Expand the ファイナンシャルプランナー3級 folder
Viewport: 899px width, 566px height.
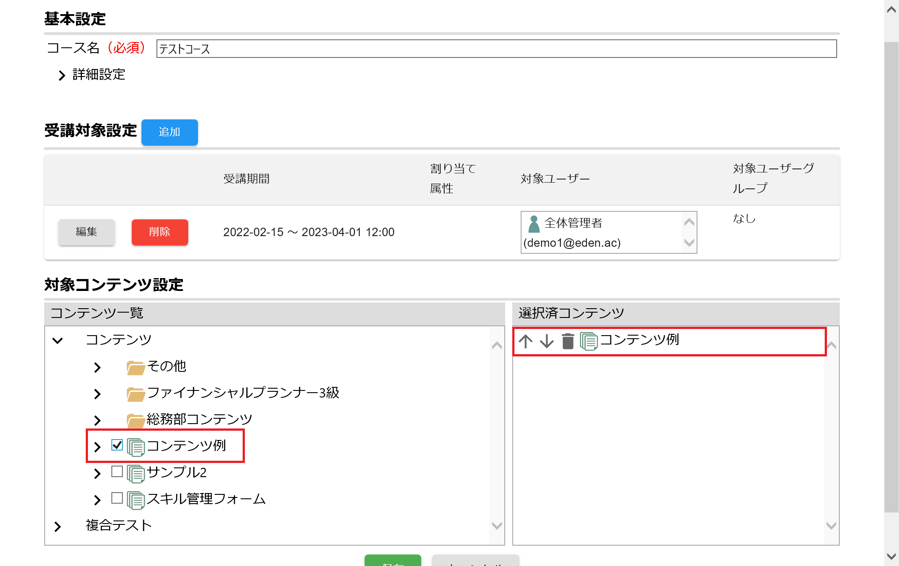click(97, 394)
